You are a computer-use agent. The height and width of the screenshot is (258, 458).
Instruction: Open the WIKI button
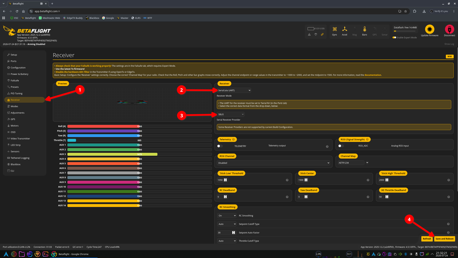click(450, 56)
